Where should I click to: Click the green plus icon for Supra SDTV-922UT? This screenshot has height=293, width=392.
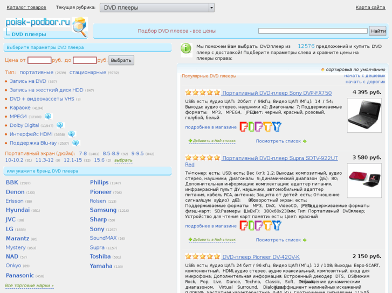pyautogui.click(x=190, y=239)
